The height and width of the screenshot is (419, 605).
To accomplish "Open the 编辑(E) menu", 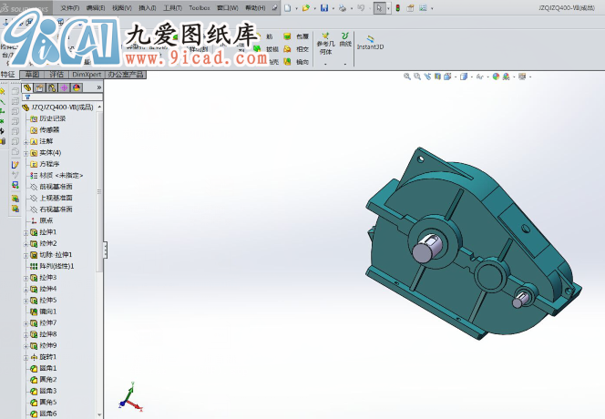I will pos(96,7).
